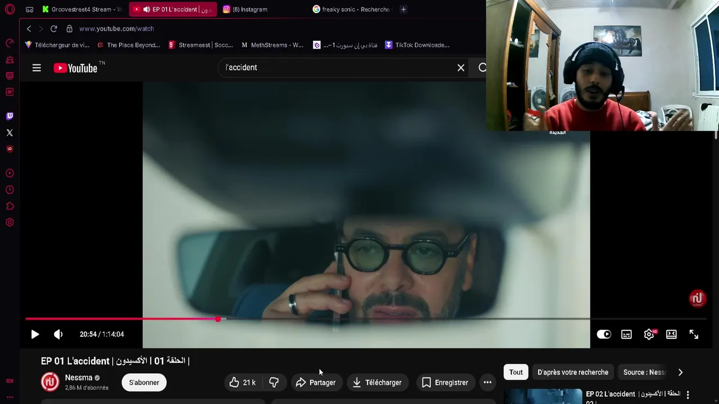The image size is (719, 404).
Task: Open Nessma channel avatar
Action: point(50,382)
